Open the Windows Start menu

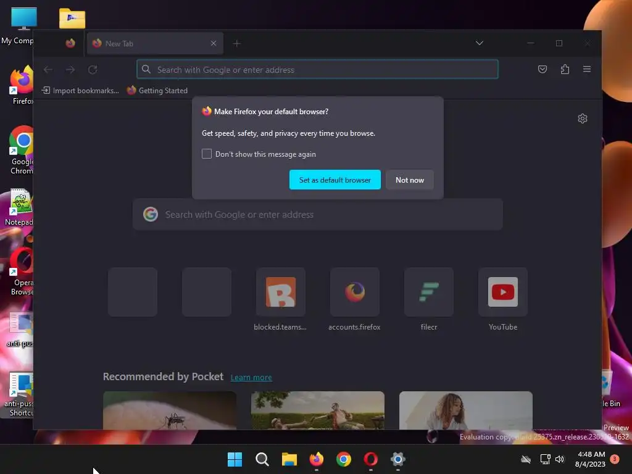tap(235, 459)
